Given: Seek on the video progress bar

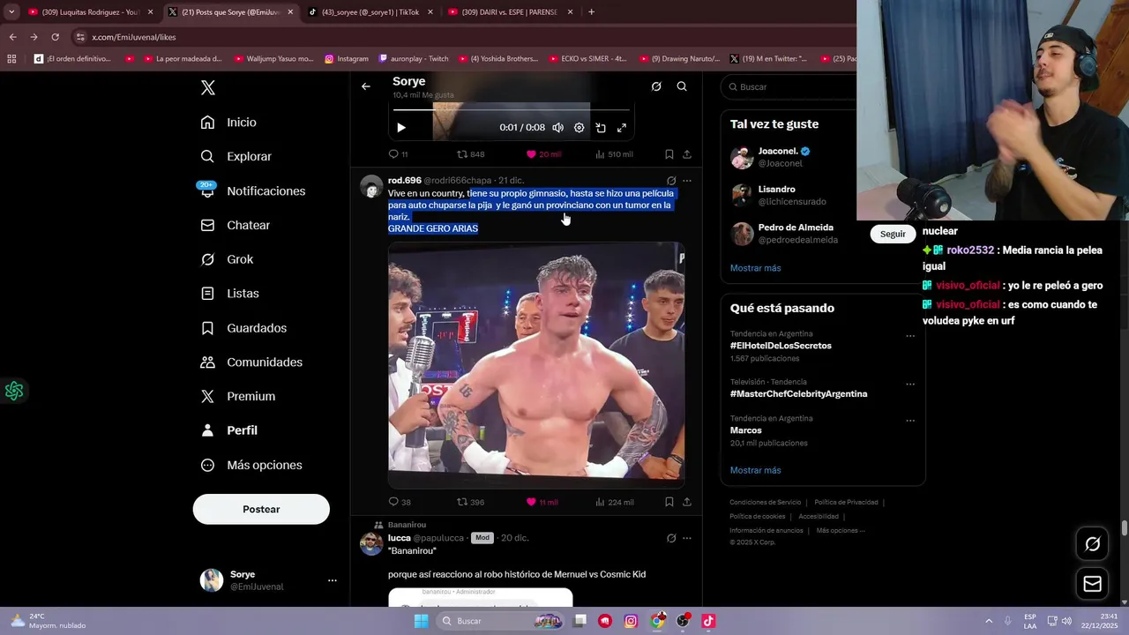Looking at the screenshot, I should pyautogui.click(x=512, y=110).
